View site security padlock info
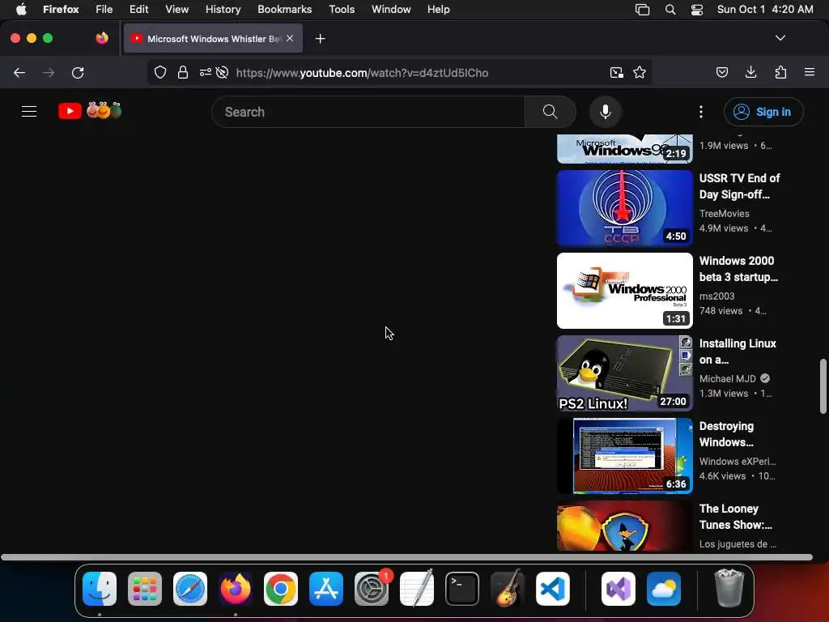829x622 pixels. point(183,72)
